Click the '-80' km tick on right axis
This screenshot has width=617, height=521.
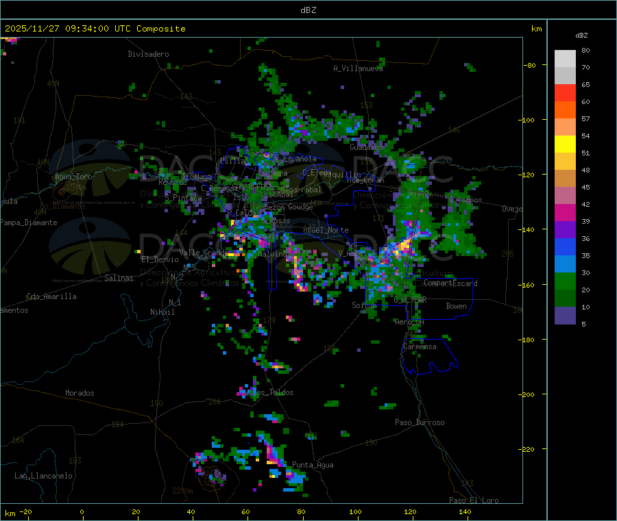[530, 65]
